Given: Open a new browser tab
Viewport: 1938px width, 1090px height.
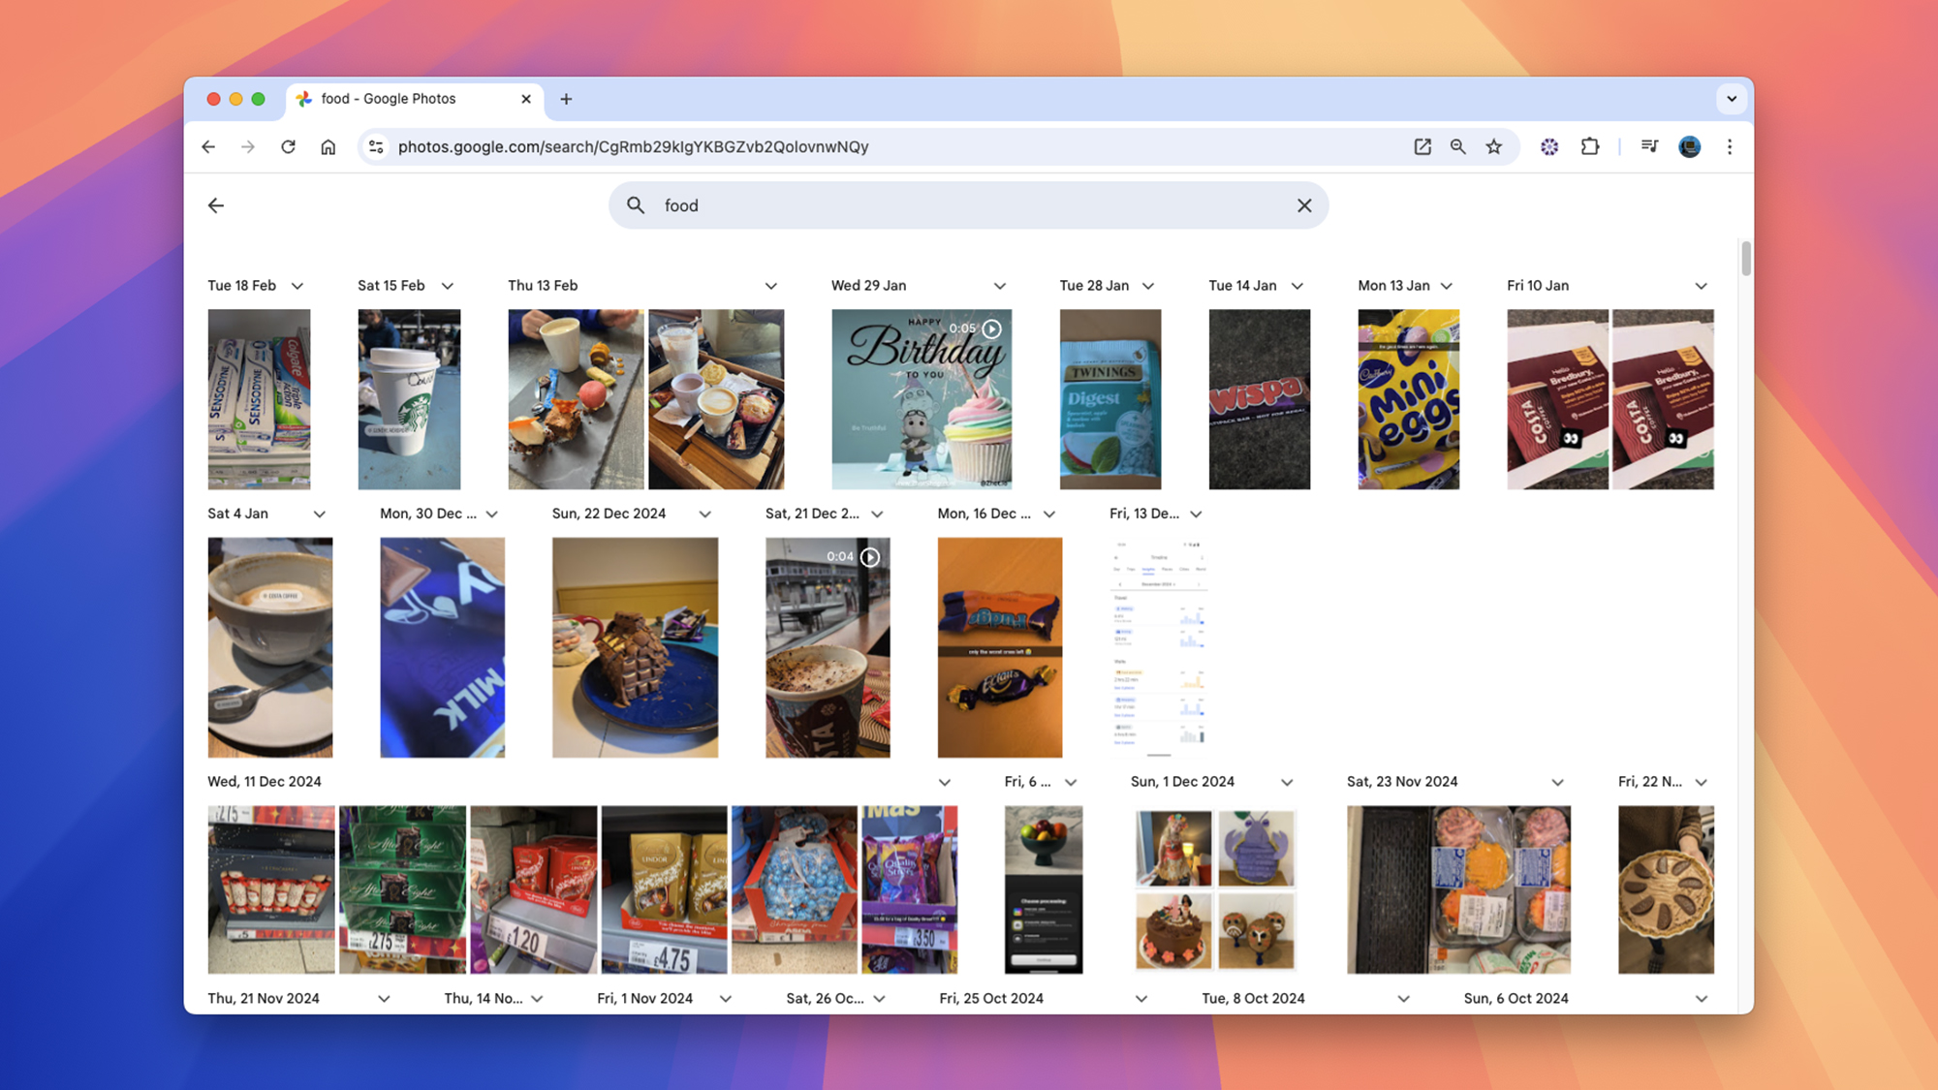Looking at the screenshot, I should (x=567, y=99).
